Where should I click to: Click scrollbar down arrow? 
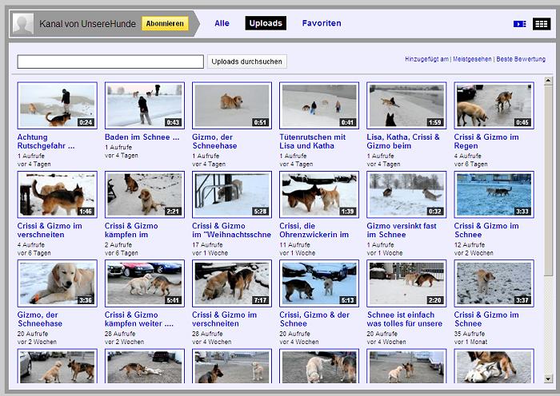[548, 378]
